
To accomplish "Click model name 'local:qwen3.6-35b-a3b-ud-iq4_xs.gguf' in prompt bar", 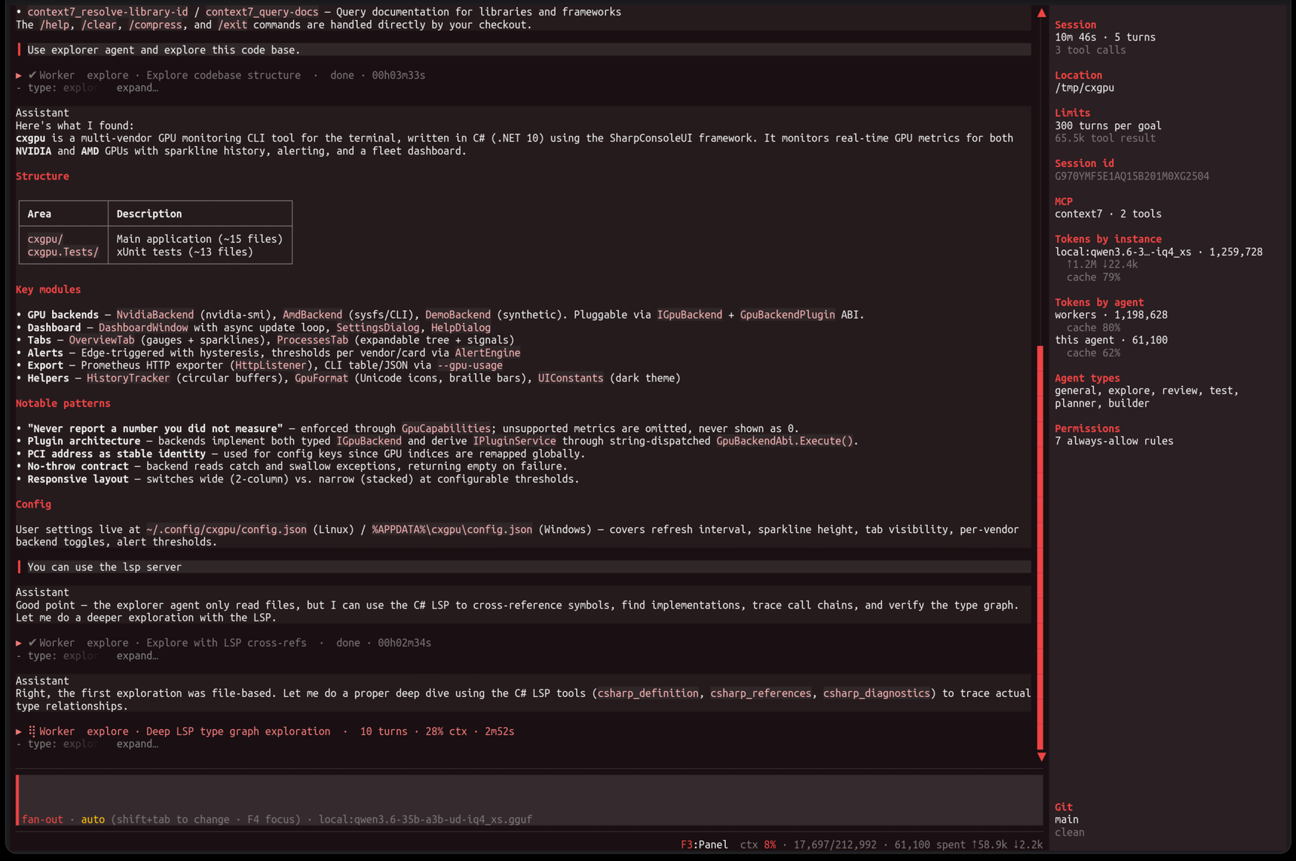I will coord(425,819).
